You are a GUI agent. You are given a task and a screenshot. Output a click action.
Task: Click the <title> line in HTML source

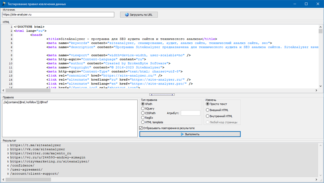tap(132, 39)
